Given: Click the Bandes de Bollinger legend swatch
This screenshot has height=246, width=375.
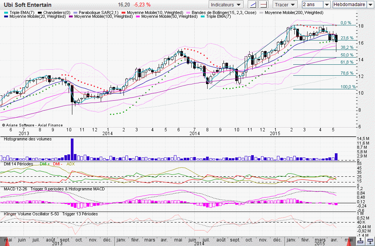Looking at the screenshot, I should click(189, 12).
